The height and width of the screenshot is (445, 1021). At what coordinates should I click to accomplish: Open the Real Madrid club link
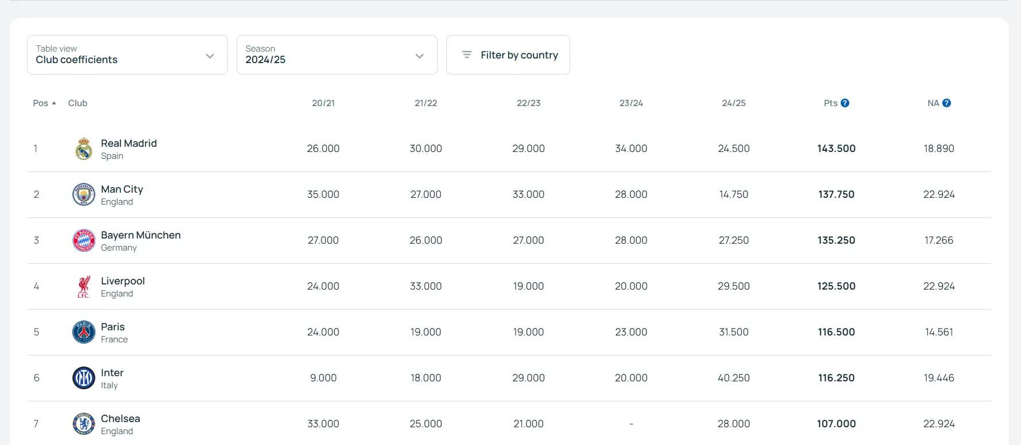pyautogui.click(x=129, y=143)
